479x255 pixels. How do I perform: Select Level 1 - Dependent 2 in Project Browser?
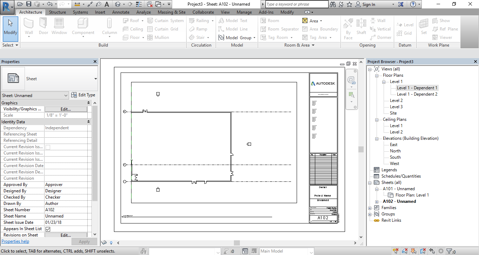click(417, 94)
